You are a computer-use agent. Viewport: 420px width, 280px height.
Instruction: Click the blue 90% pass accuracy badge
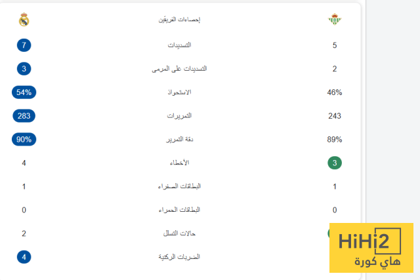[x=24, y=140]
